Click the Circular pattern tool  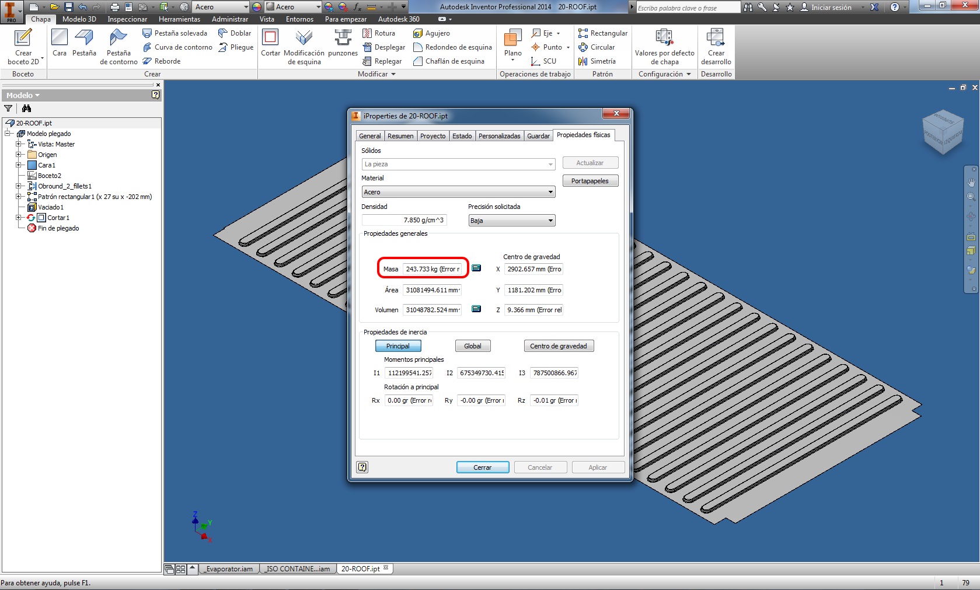pos(597,47)
